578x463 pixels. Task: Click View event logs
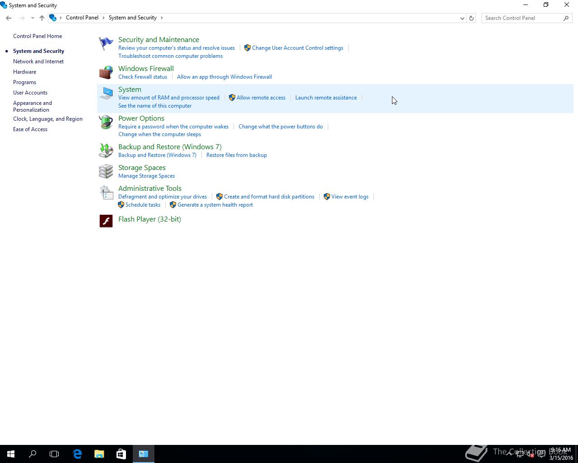[x=350, y=197]
